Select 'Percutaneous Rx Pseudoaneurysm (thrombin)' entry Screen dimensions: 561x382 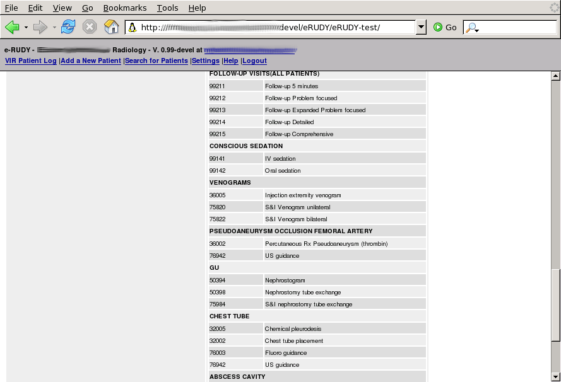click(326, 244)
